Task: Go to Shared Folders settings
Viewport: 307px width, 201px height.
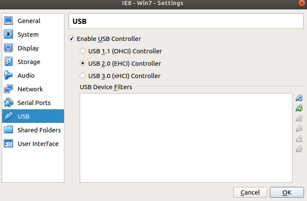Action: 39,130
